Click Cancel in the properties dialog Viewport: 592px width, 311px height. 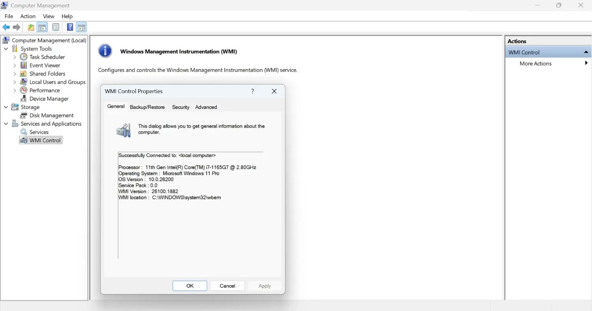(x=227, y=285)
